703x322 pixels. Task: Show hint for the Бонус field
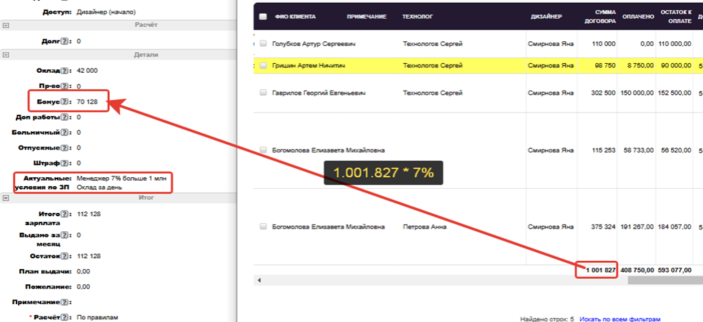[65, 102]
